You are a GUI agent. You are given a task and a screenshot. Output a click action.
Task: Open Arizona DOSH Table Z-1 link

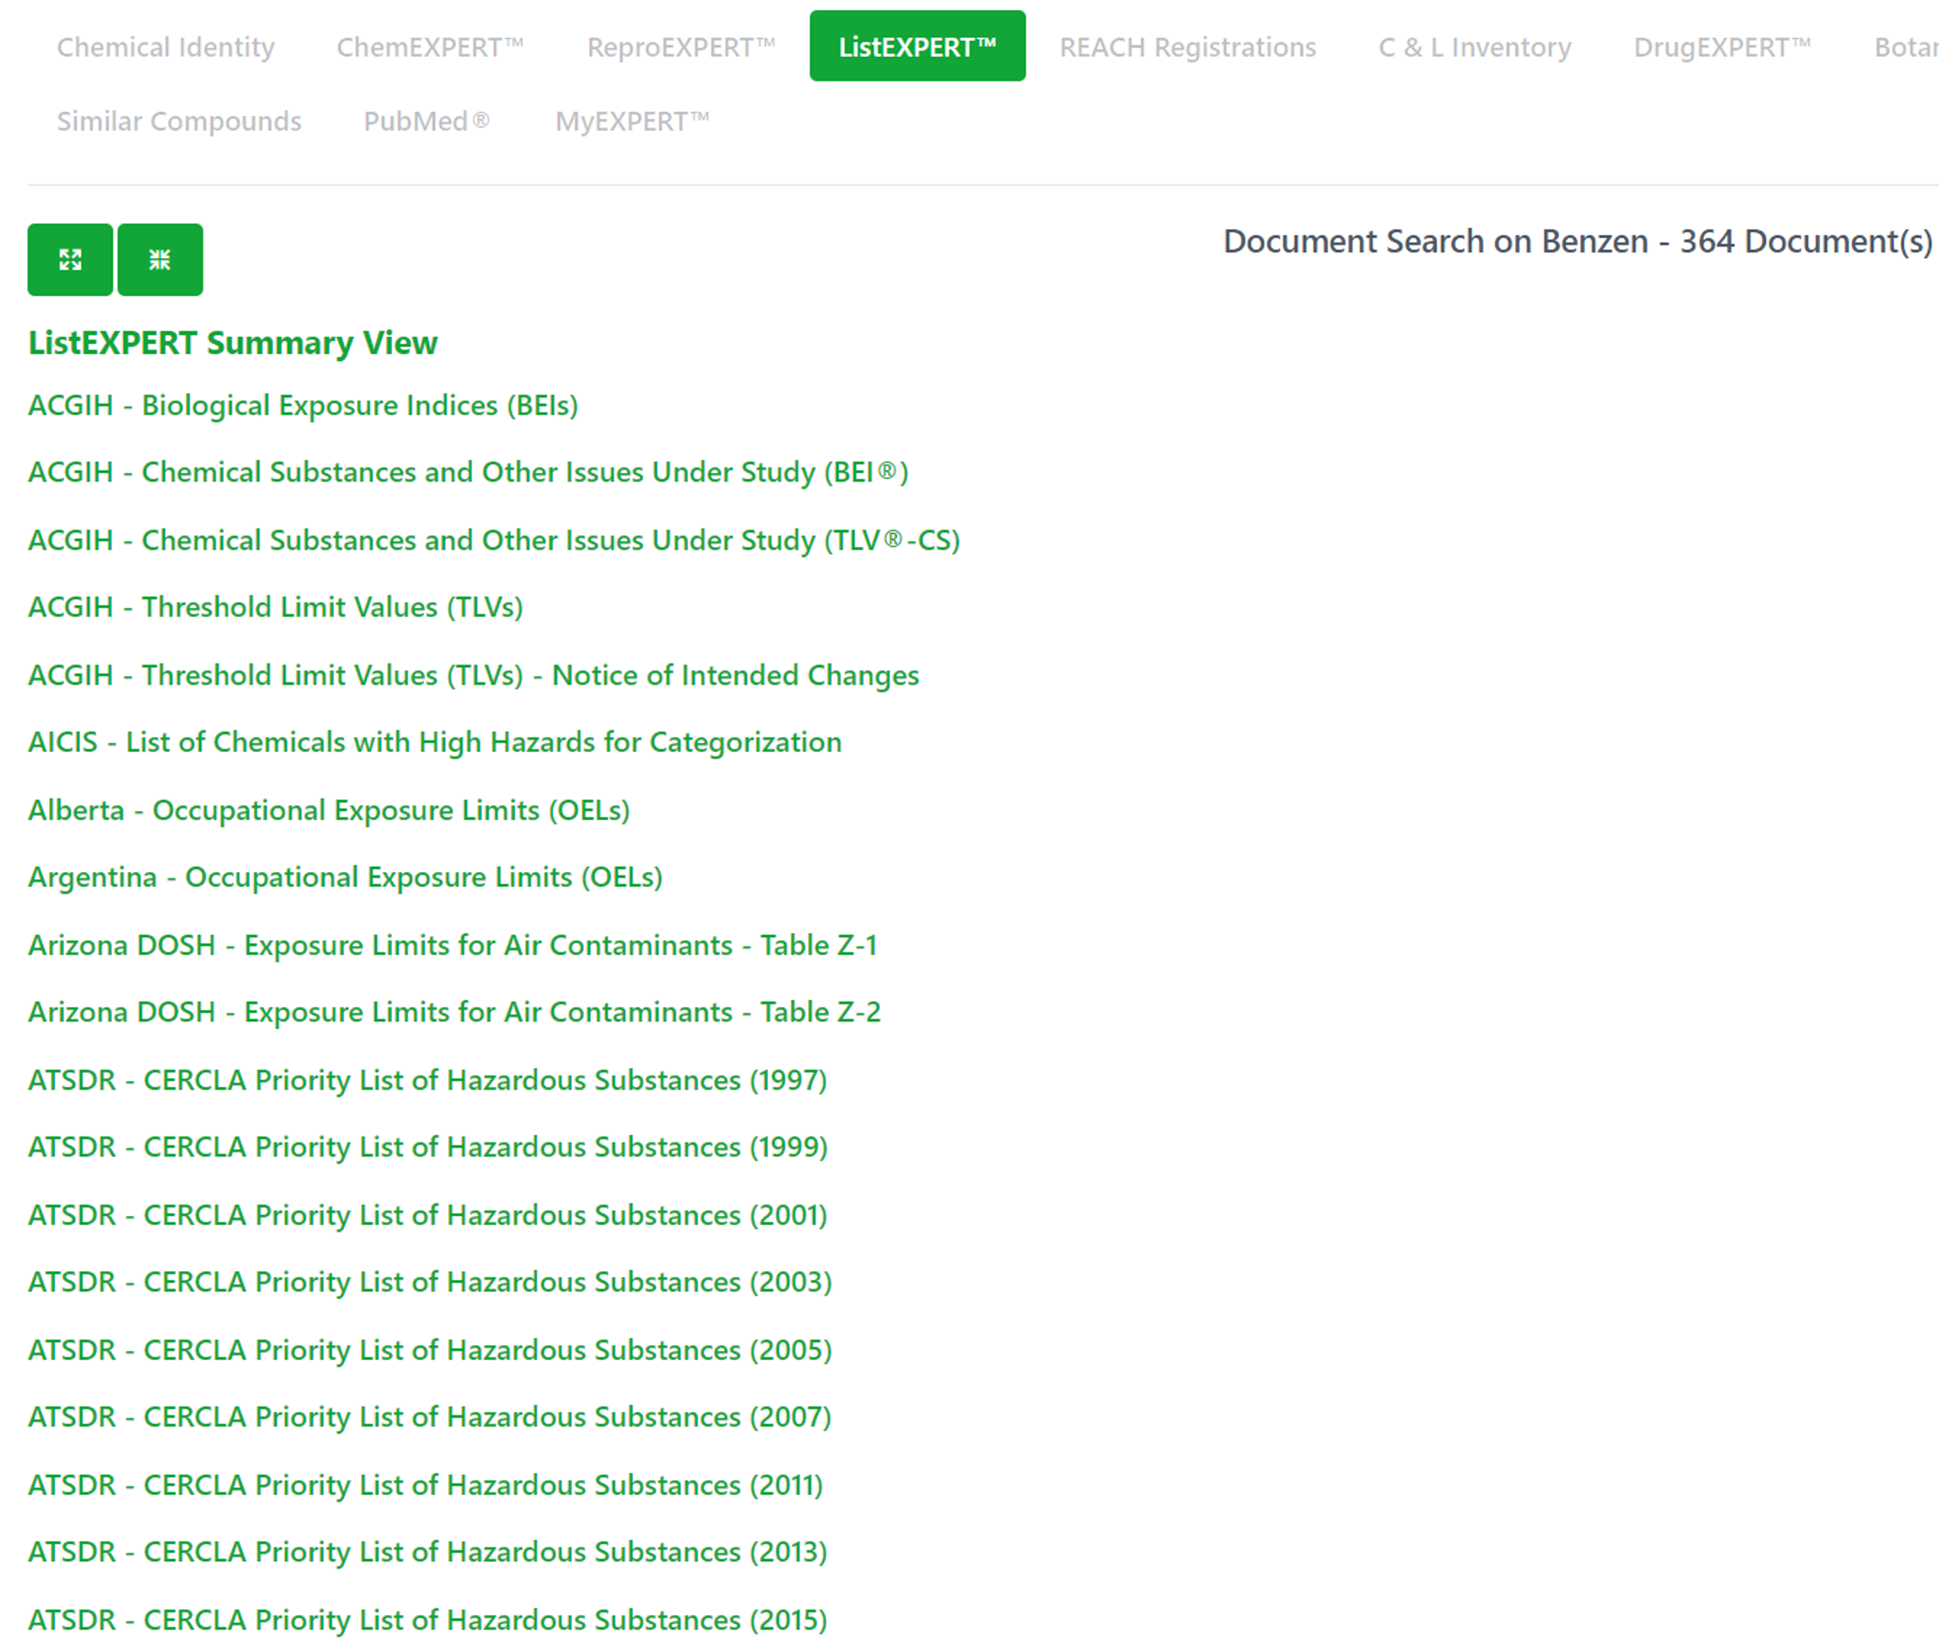453,945
